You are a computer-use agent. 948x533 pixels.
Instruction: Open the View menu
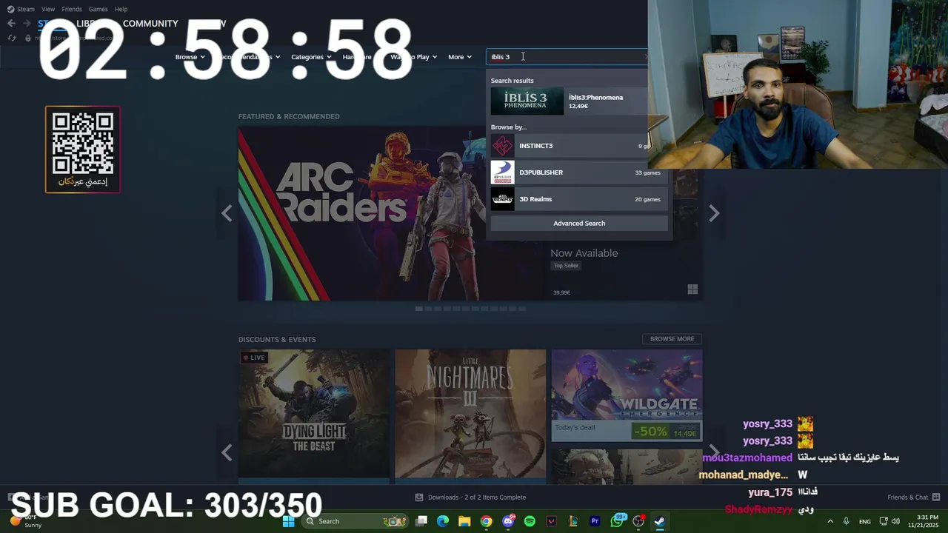pos(48,9)
